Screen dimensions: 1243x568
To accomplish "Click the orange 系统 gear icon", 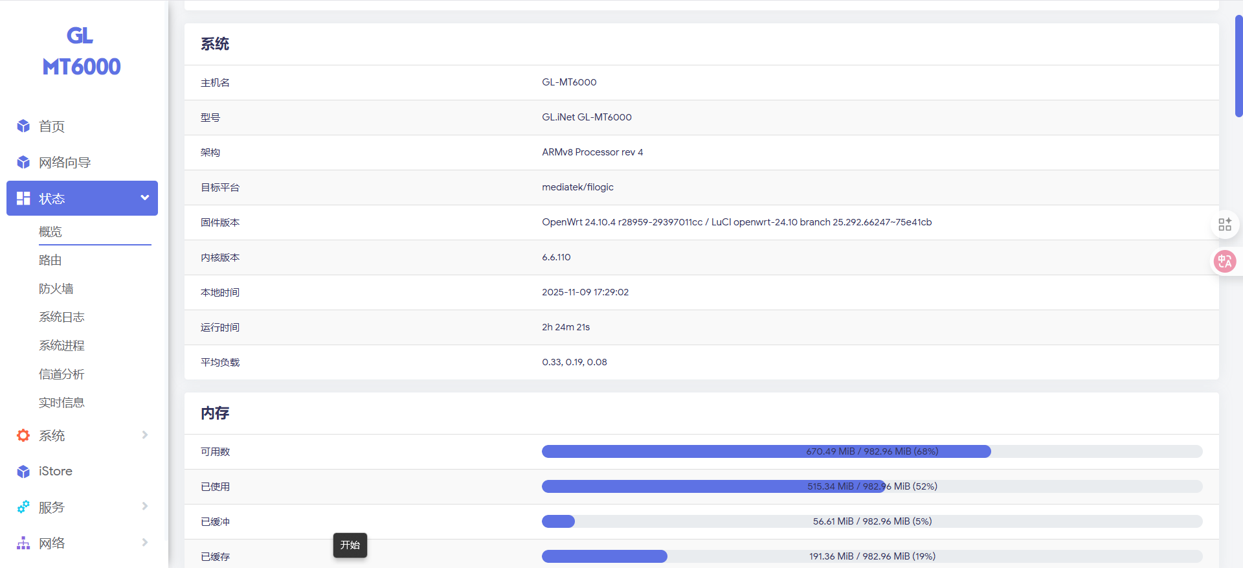I will (x=23, y=436).
